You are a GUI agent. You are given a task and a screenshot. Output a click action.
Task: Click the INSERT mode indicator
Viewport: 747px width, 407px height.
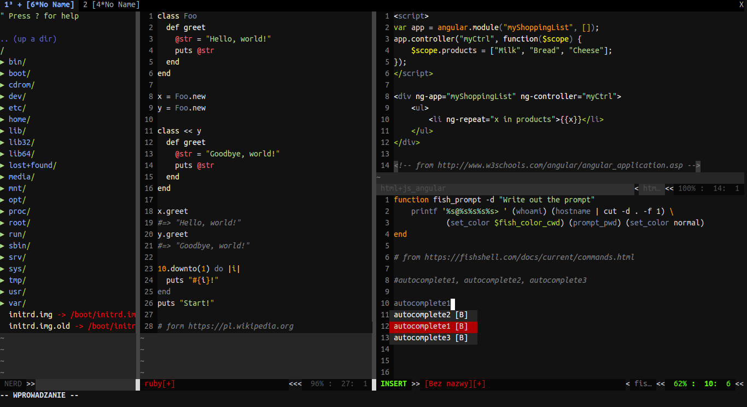coord(394,383)
